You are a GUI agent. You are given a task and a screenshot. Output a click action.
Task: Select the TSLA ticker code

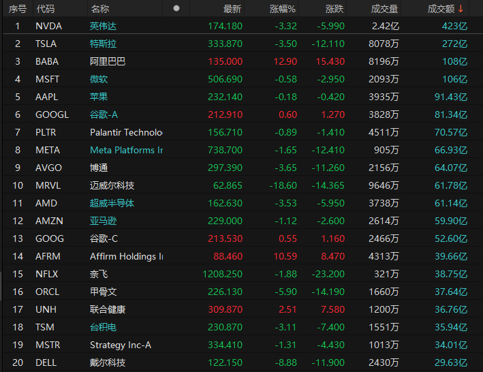[x=46, y=44]
